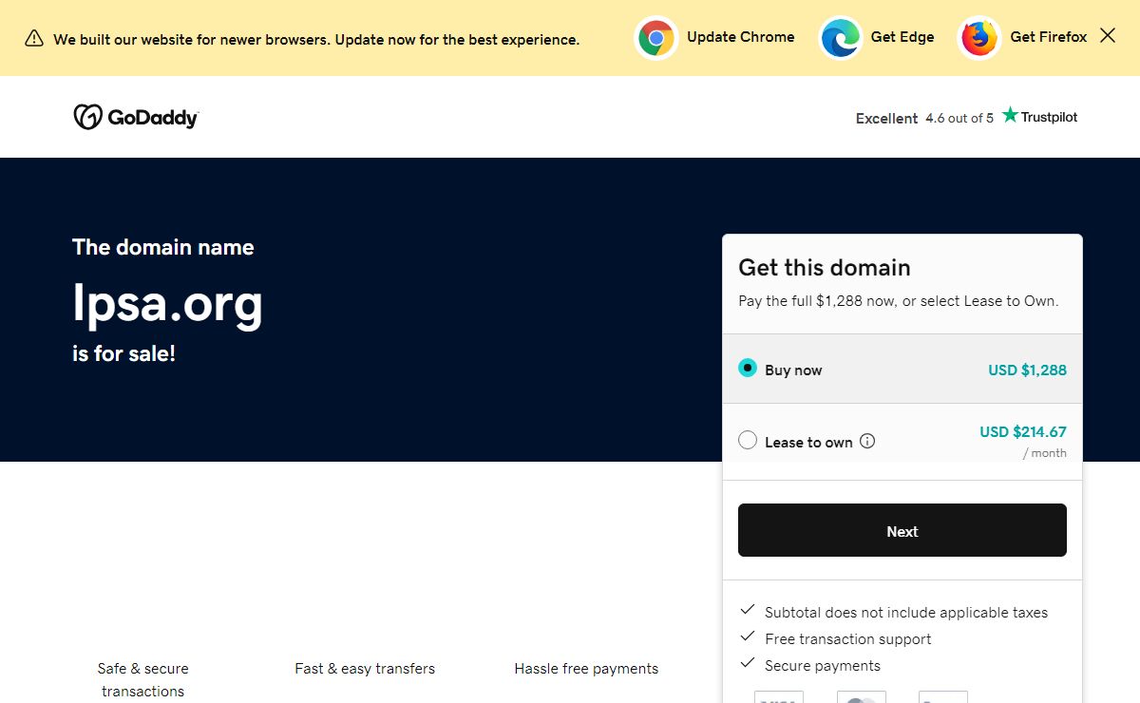1140x703 pixels.
Task: Click the banner message about newer browsers
Action: 316,40
